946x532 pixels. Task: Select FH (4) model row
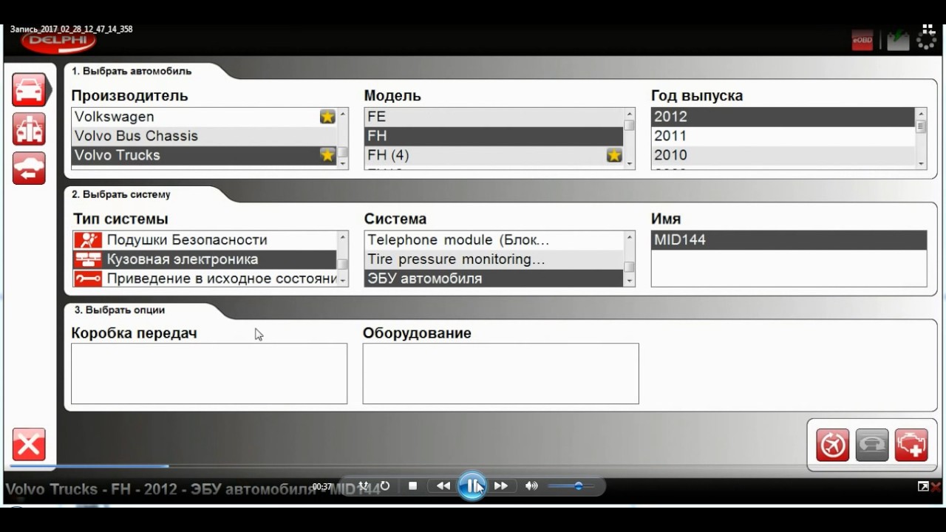pos(494,155)
